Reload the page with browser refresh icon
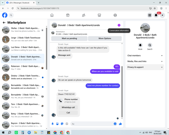The width and height of the screenshot is (169, 135). pyautogui.click(x=13, y=8)
